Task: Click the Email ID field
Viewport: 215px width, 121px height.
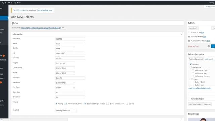Action: pyautogui.click(x=66, y=110)
